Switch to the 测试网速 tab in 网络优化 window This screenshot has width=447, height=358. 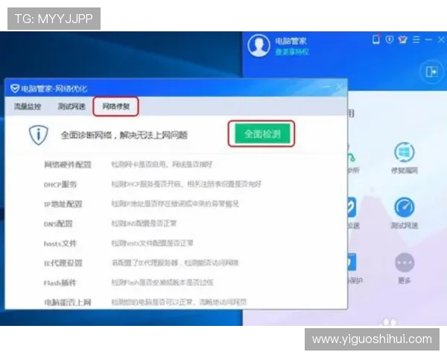tap(72, 107)
